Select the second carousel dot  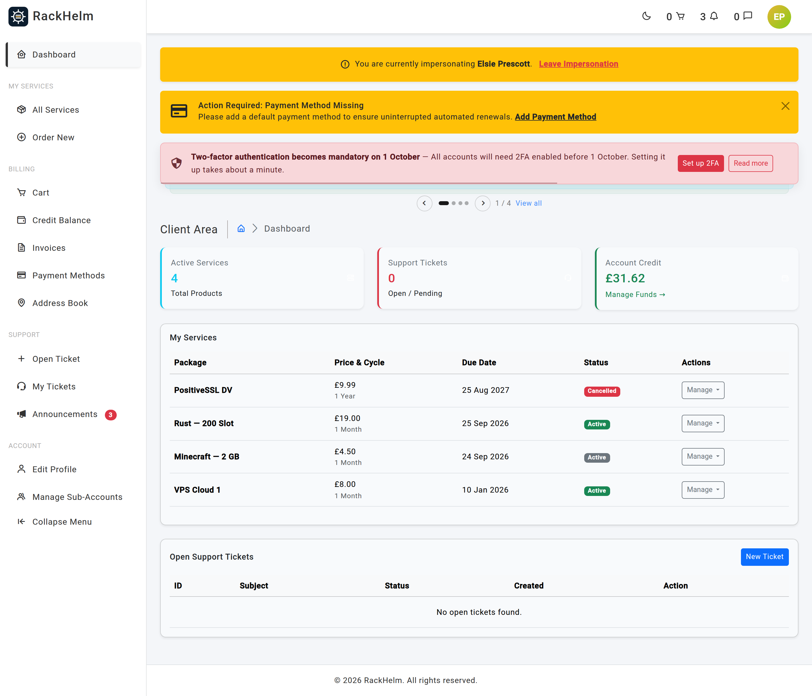coord(453,203)
